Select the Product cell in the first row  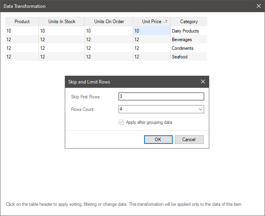[22, 31]
